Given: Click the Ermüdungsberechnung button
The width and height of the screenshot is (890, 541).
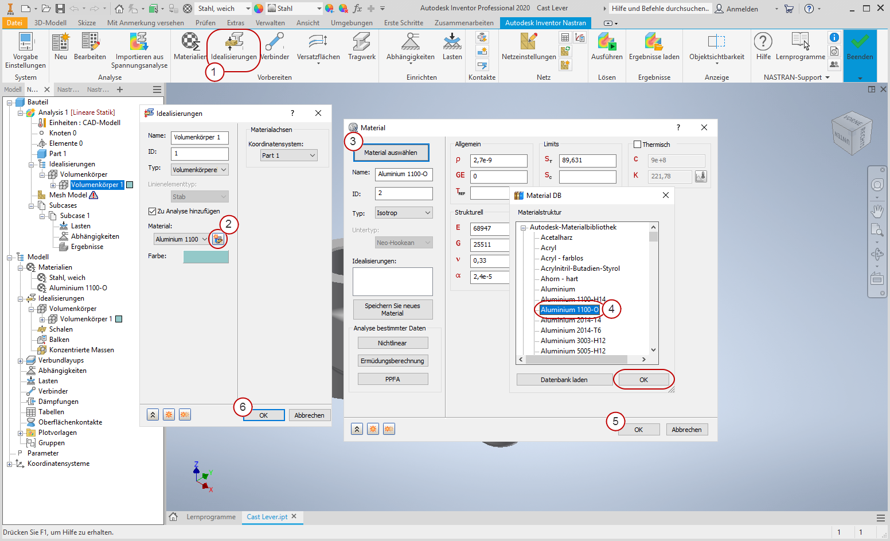Looking at the screenshot, I should click(x=393, y=361).
